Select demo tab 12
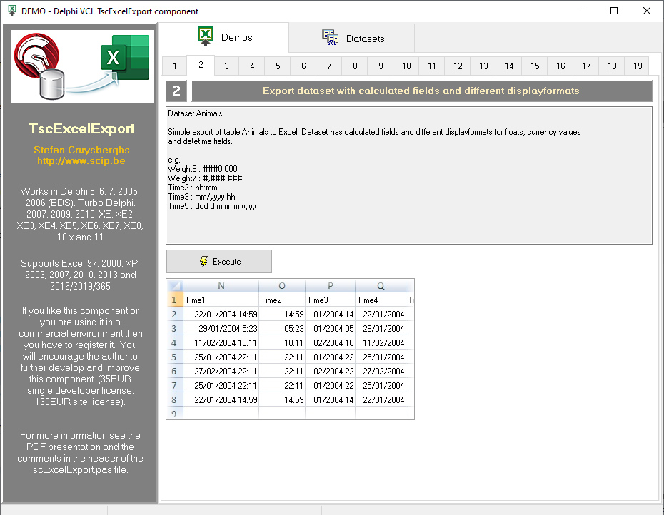664x515 pixels. (x=458, y=66)
